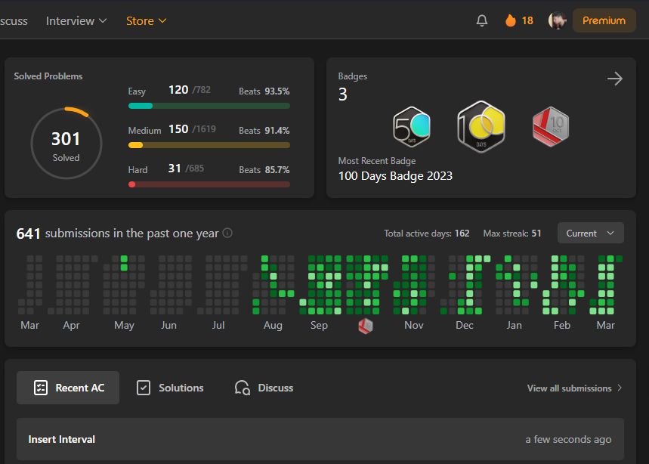Click the Medium progress bar
The image size is (649, 464).
pos(209,145)
